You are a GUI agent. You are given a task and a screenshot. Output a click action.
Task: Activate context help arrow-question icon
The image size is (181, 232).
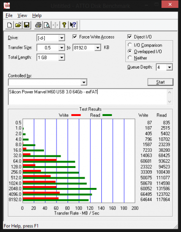click(x=73, y=25)
